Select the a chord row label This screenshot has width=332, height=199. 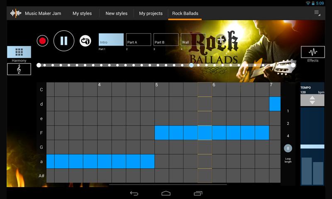(41, 162)
